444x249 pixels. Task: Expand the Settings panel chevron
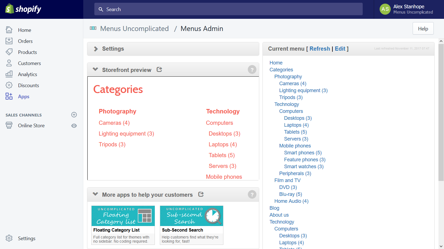coord(96,49)
